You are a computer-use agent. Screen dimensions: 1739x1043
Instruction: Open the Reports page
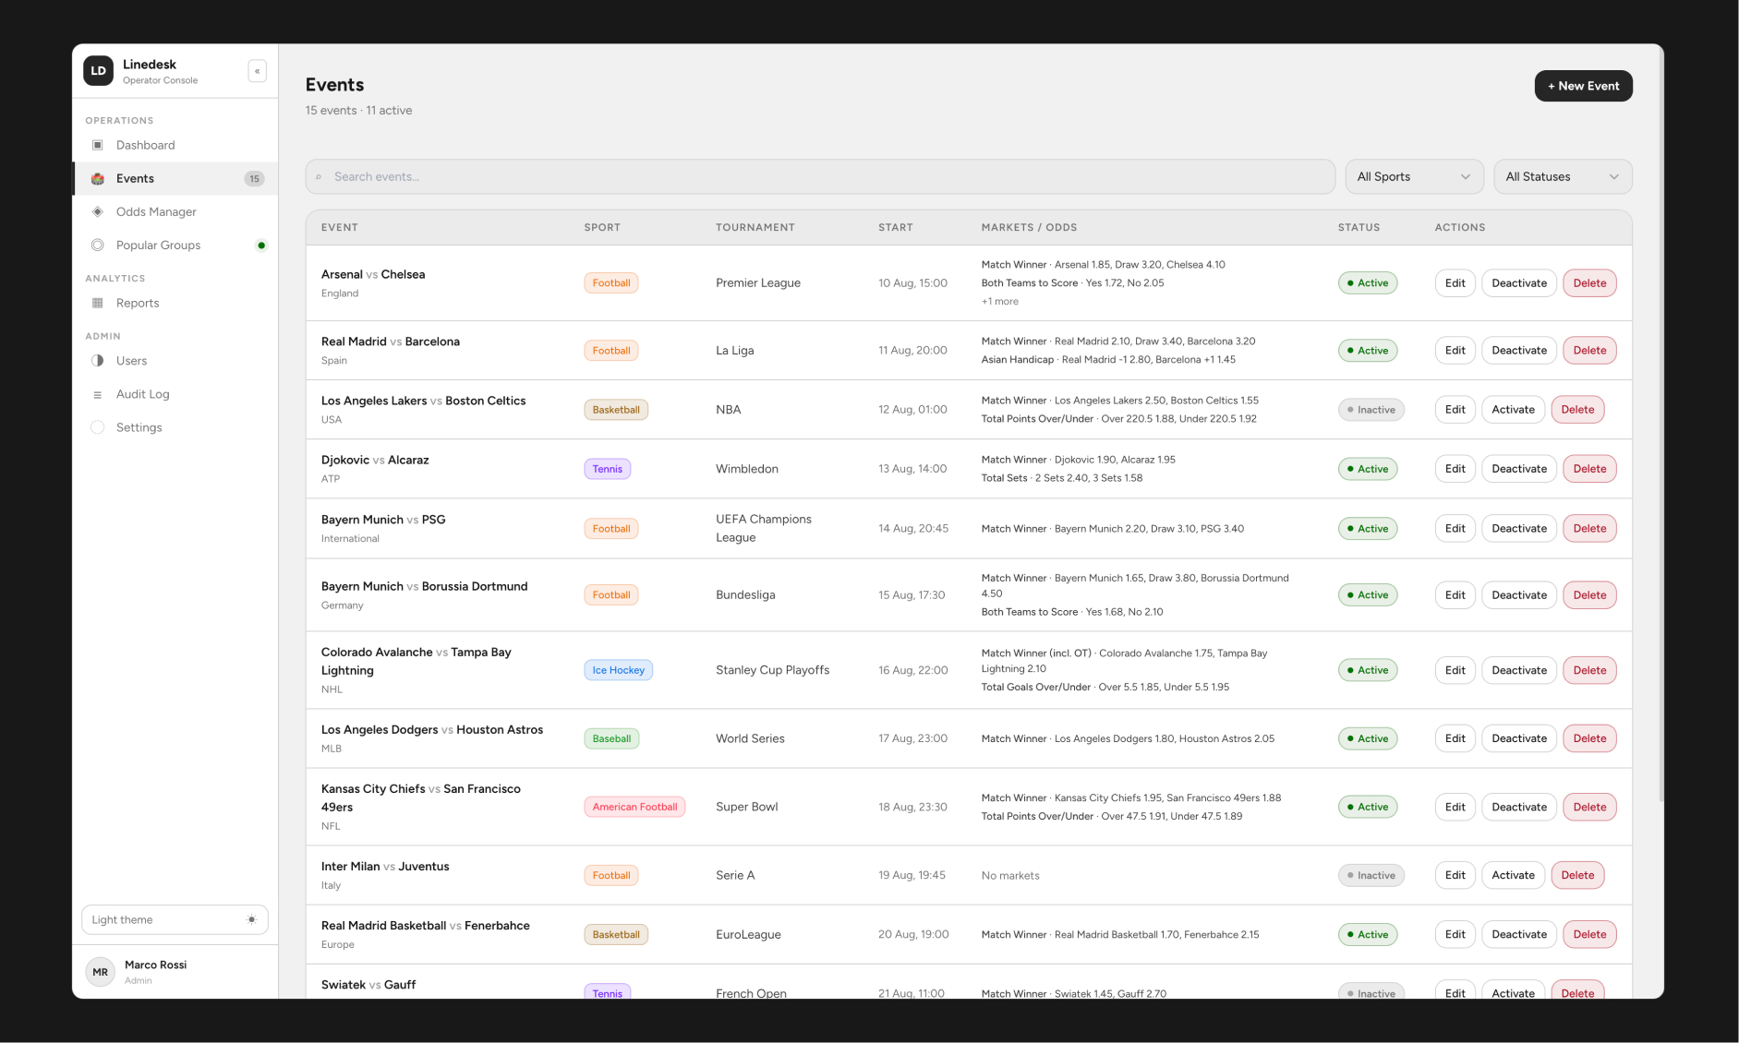tap(175, 303)
